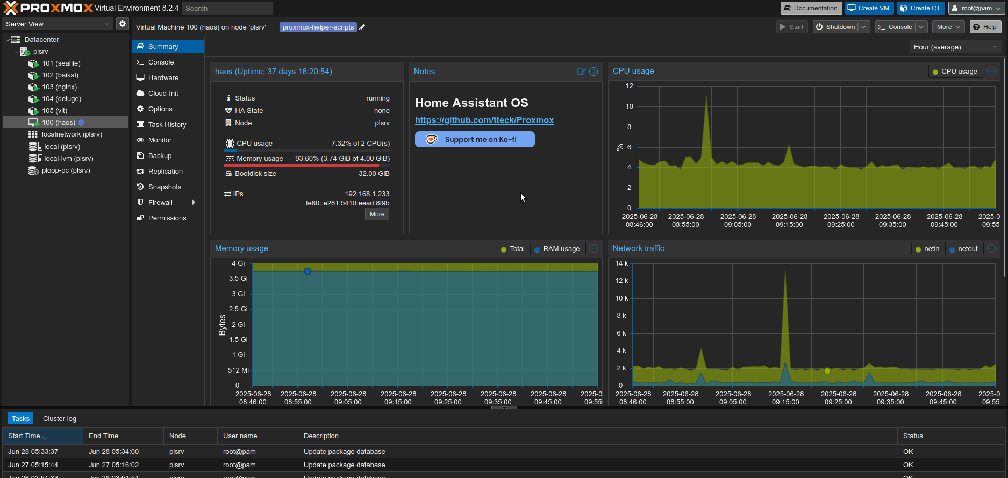This screenshot has width=1008, height=478.
Task: Select VM 101 (seafile) in the tree
Action: point(61,63)
